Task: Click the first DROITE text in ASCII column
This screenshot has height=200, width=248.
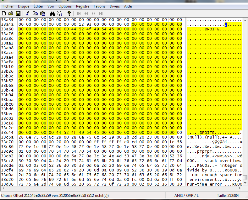Action: 212,29
